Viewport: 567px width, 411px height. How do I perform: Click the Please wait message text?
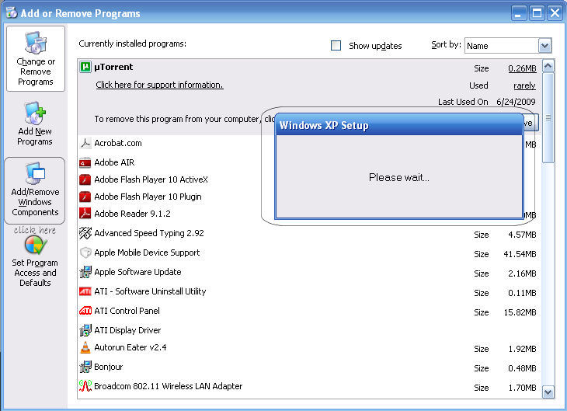399,177
